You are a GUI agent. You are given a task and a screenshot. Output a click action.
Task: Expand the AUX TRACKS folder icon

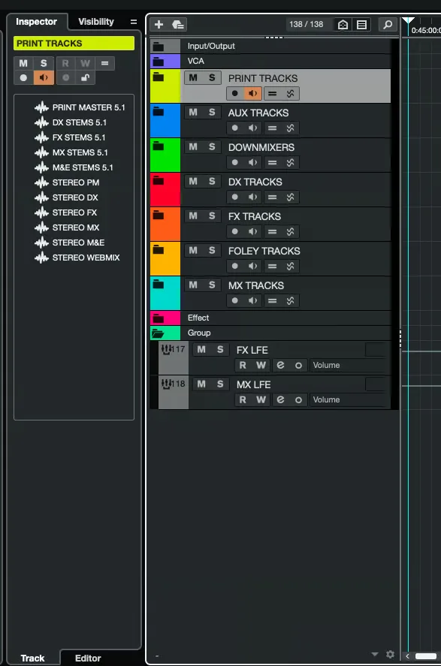pyautogui.click(x=159, y=111)
